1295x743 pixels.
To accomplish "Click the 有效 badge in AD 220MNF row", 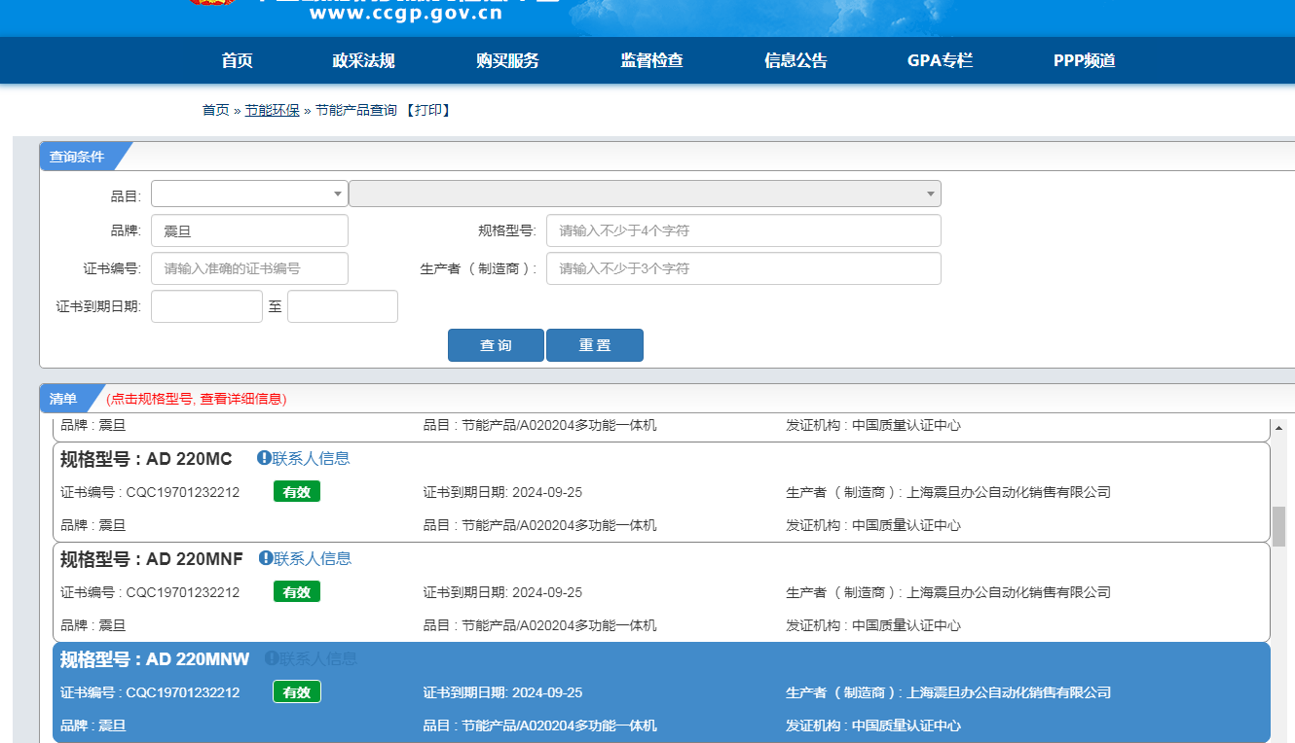I will 297,592.
